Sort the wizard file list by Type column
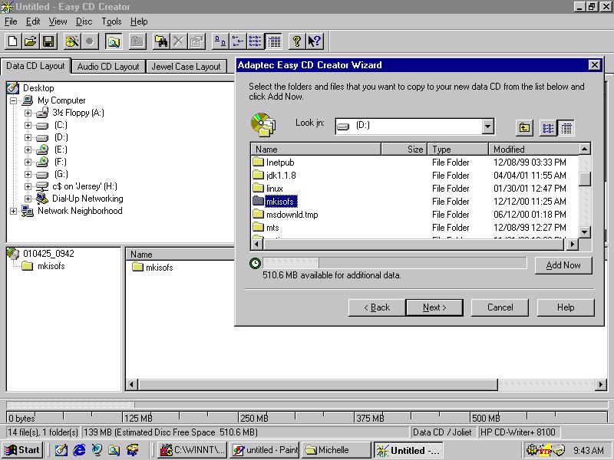The height and width of the screenshot is (460, 614). click(x=457, y=149)
